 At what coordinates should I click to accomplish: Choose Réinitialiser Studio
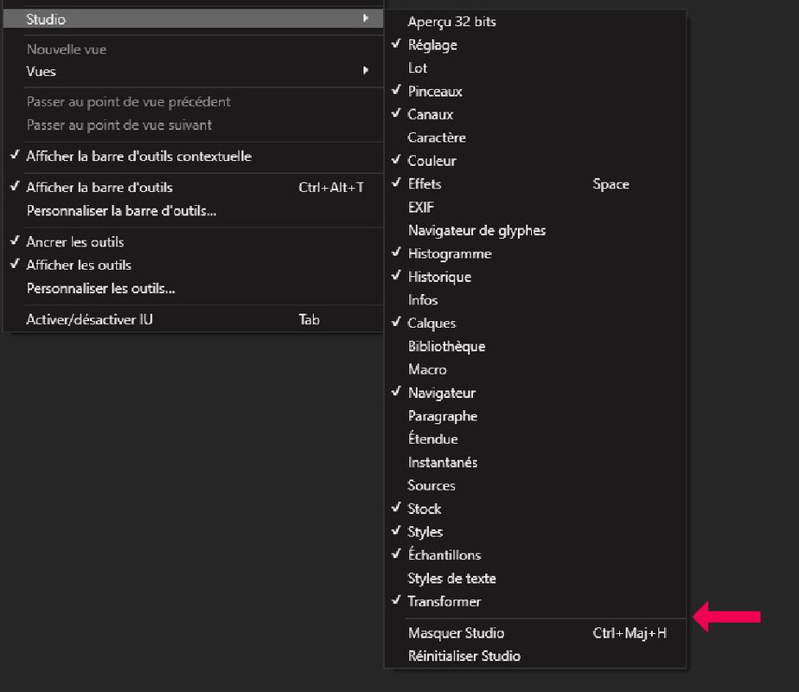coord(535,657)
